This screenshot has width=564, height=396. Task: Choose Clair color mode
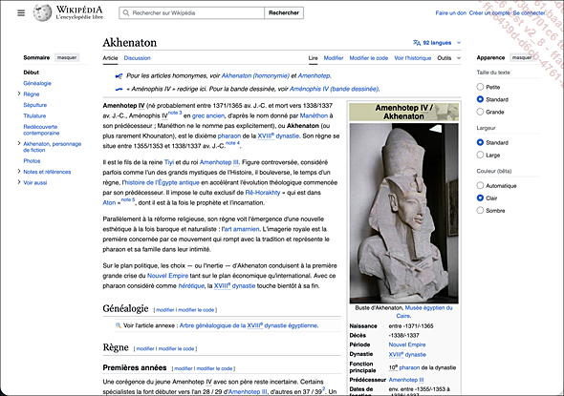(x=480, y=198)
